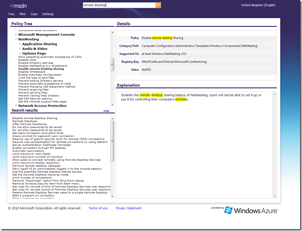The width and height of the screenshot is (302, 231).
Task: Open the Remote Desktops search result
Action: coord(25,121)
